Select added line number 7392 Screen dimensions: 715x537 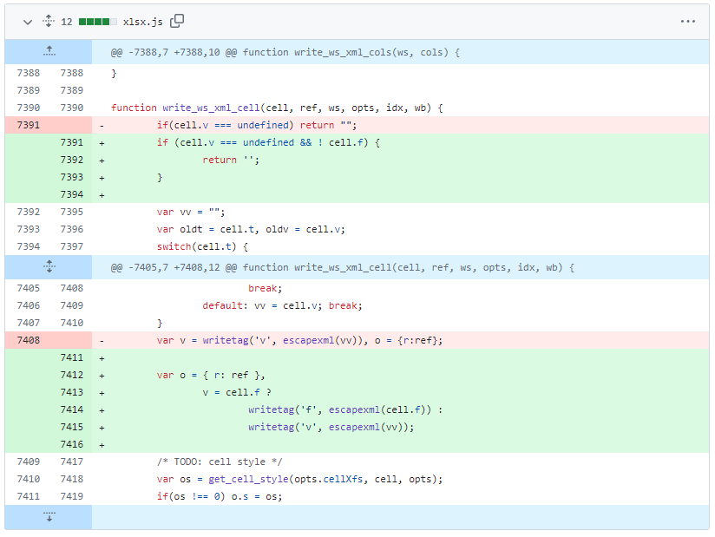70,160
